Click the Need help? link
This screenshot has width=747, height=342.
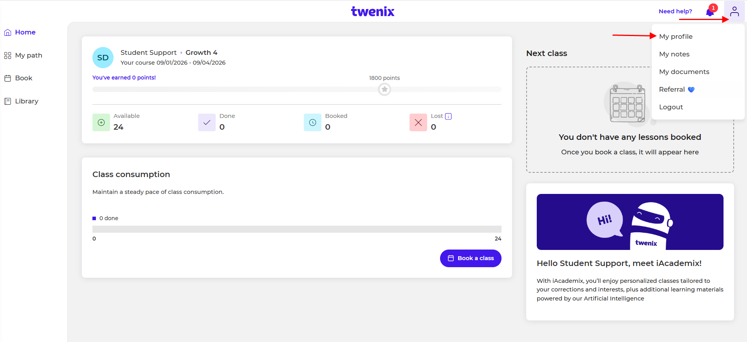click(675, 11)
